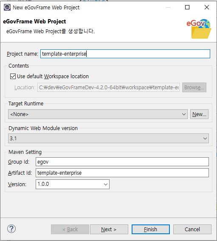217x241 pixels.
Task: Click the Next > button
Action: pos(109,230)
